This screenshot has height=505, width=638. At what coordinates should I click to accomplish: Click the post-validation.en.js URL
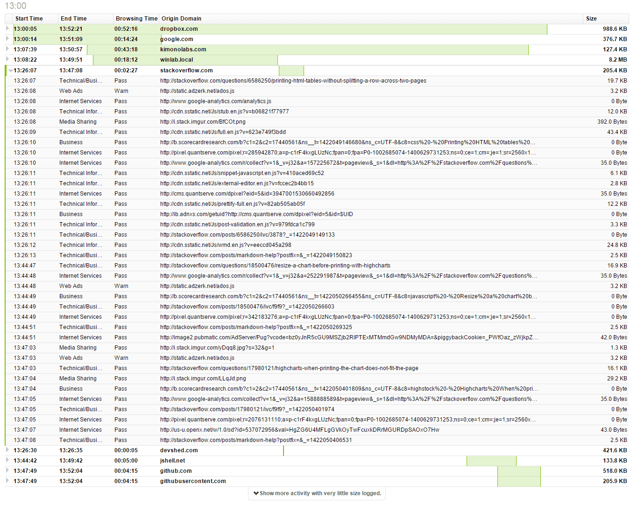[237, 224]
